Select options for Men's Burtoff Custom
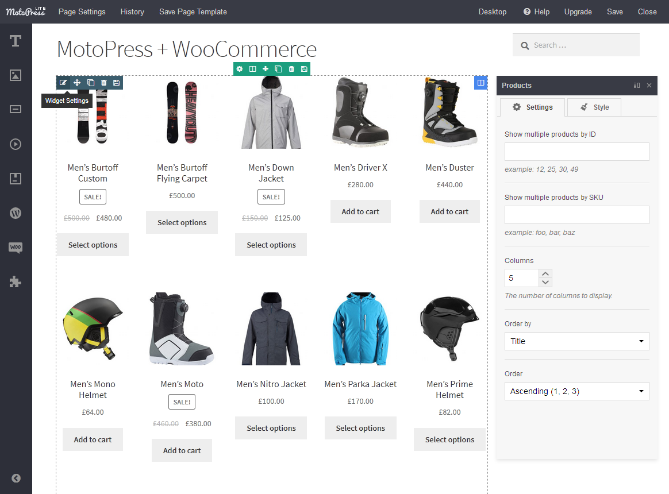 click(x=93, y=245)
